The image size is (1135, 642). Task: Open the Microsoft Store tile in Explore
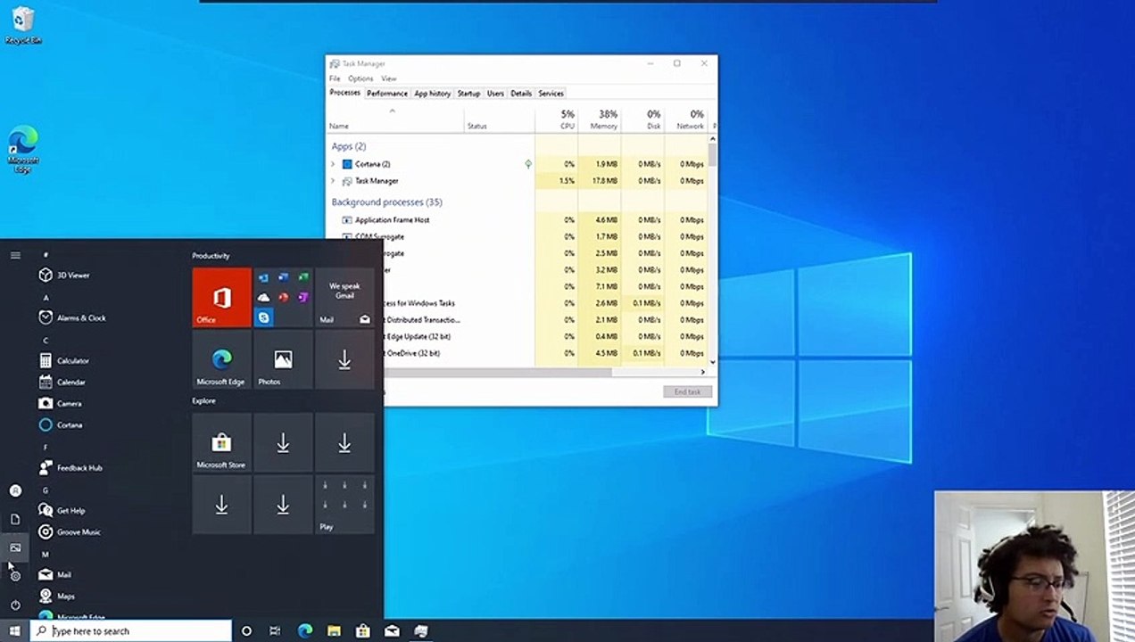pyautogui.click(x=222, y=442)
